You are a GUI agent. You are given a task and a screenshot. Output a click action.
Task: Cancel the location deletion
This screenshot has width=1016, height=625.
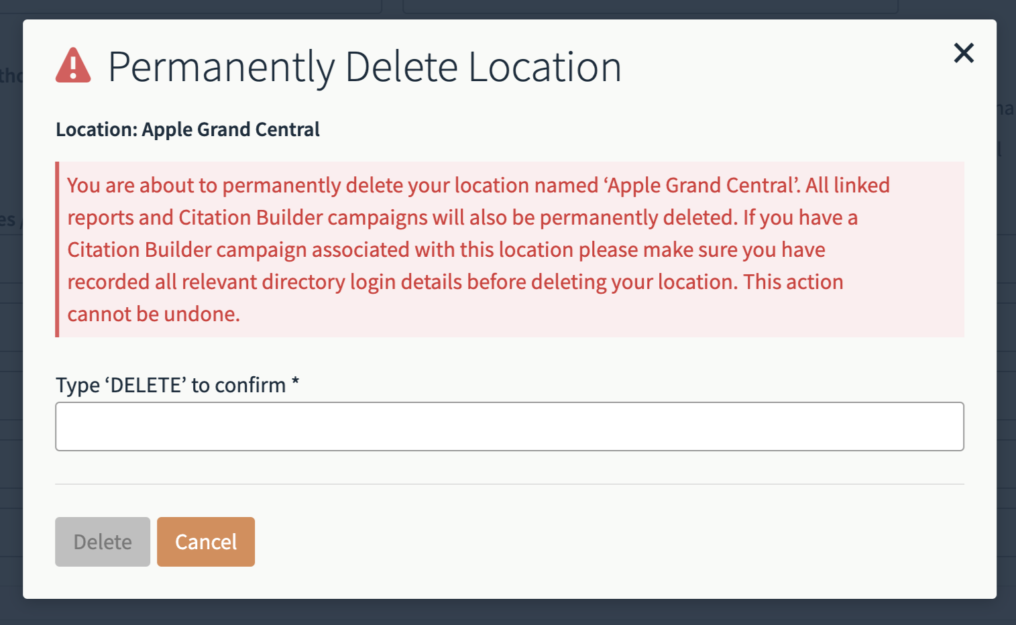click(206, 542)
